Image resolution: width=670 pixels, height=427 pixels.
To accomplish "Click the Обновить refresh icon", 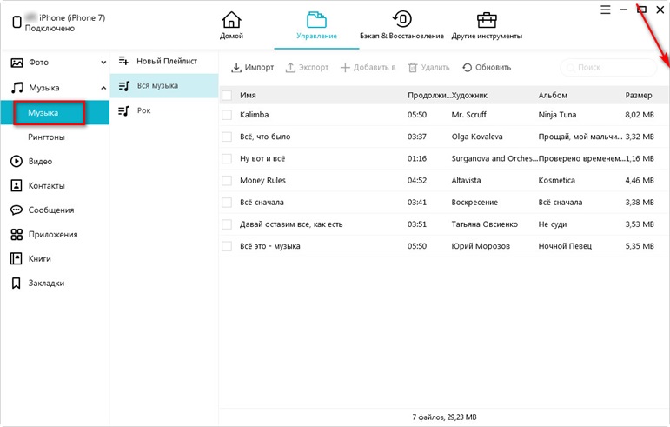I will click(x=467, y=68).
